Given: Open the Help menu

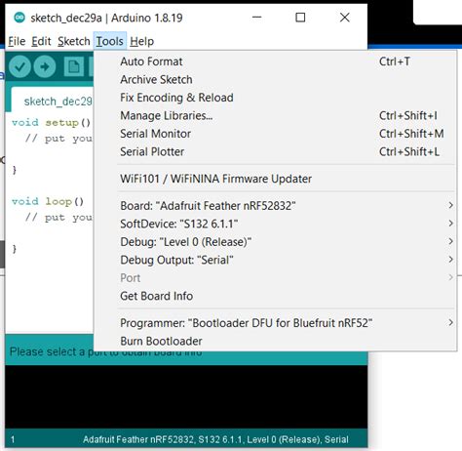Looking at the screenshot, I should point(142,41).
